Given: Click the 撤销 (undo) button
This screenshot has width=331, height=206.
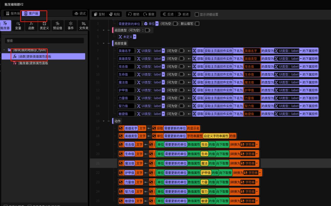Looking at the screenshot, I should [133, 14].
